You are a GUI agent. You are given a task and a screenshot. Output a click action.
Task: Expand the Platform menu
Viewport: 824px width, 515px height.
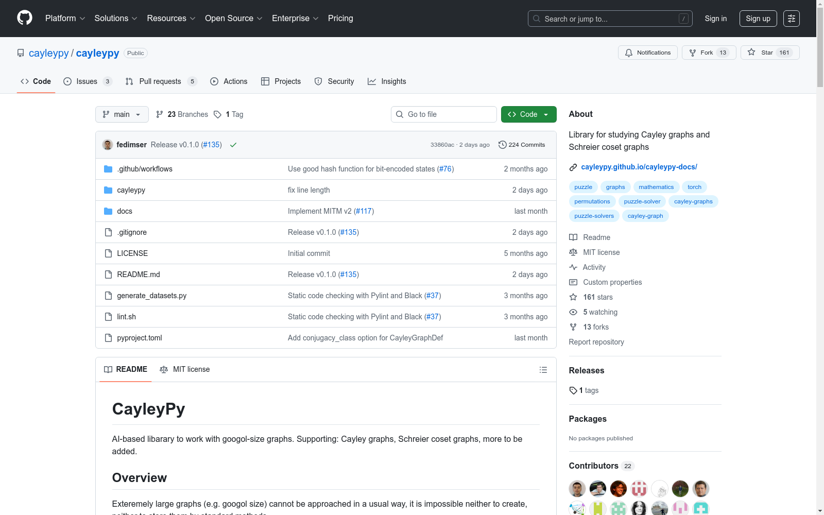[x=65, y=19]
